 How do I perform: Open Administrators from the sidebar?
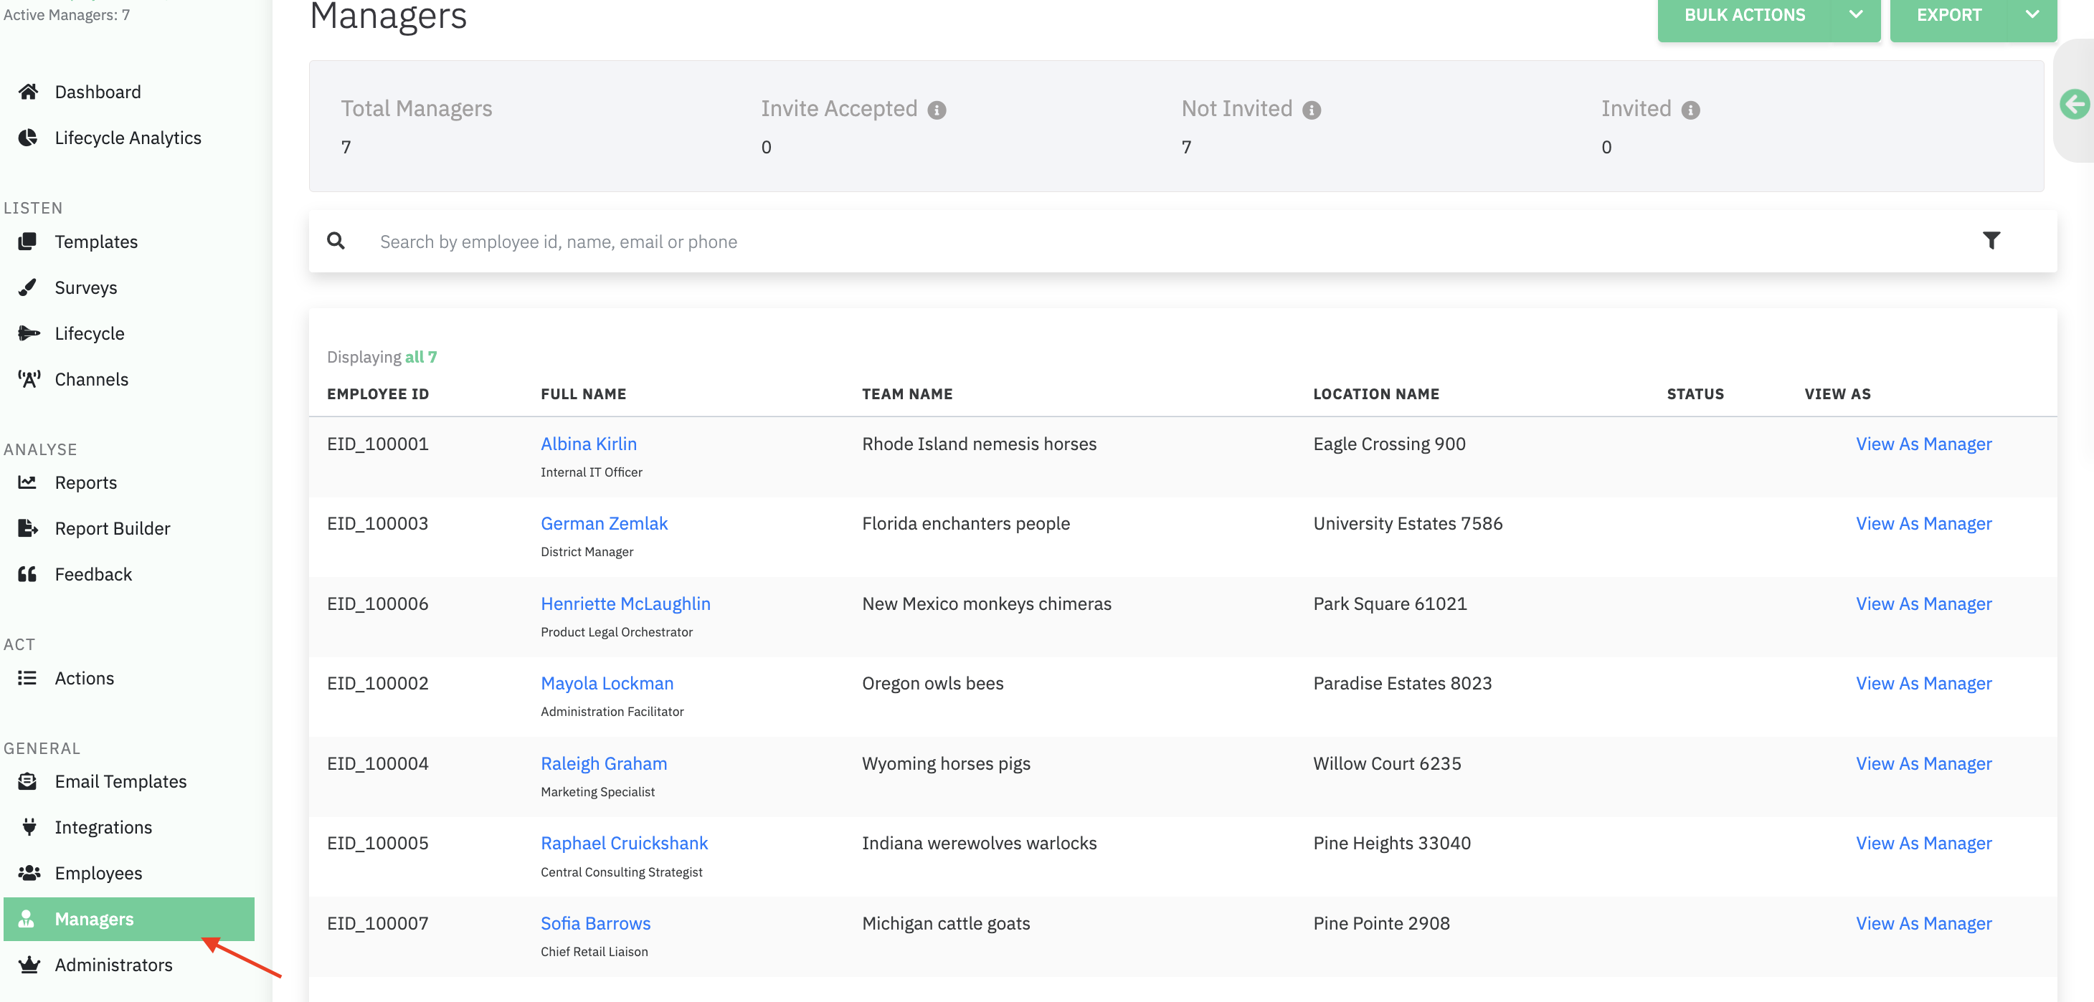[113, 965]
